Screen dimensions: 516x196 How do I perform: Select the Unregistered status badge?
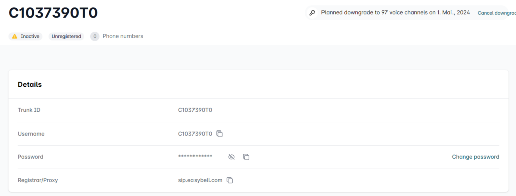(x=66, y=36)
